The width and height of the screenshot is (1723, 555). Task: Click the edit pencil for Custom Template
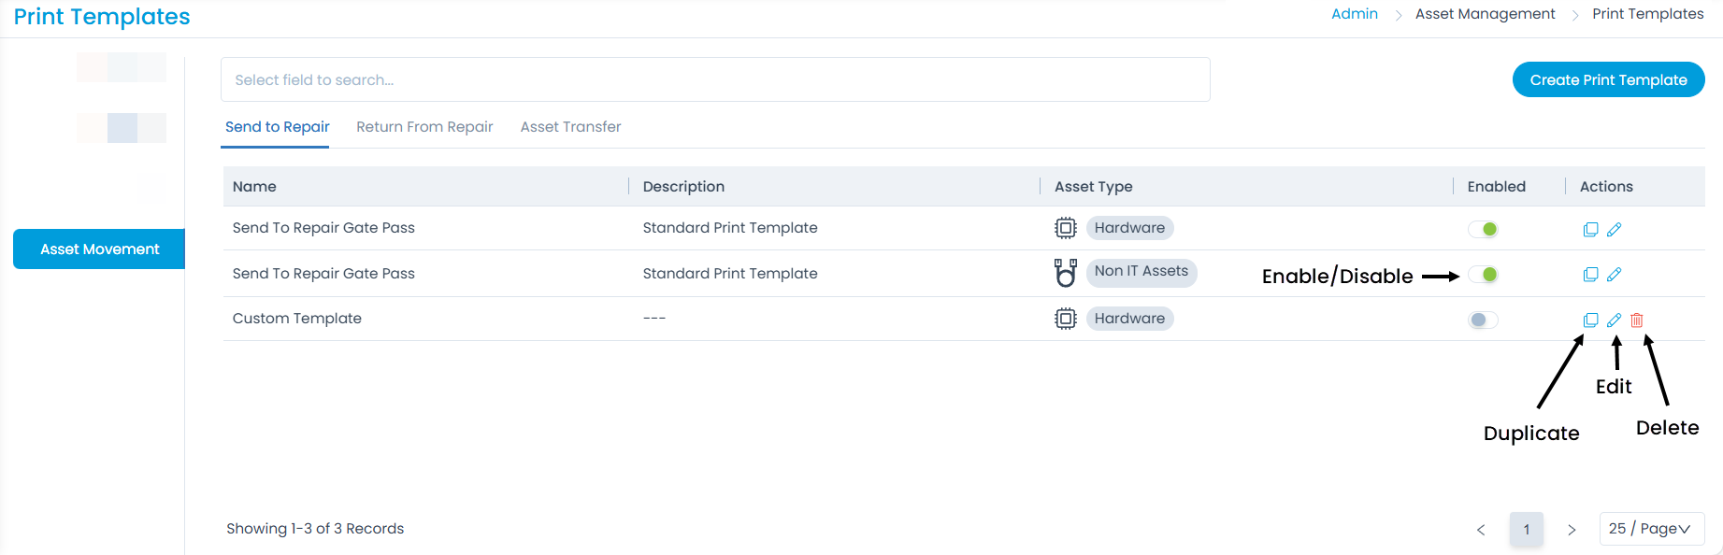point(1614,320)
